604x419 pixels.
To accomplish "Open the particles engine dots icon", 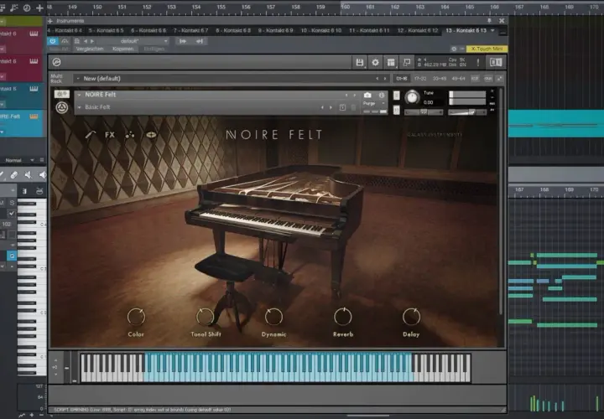I will pyautogui.click(x=130, y=135).
